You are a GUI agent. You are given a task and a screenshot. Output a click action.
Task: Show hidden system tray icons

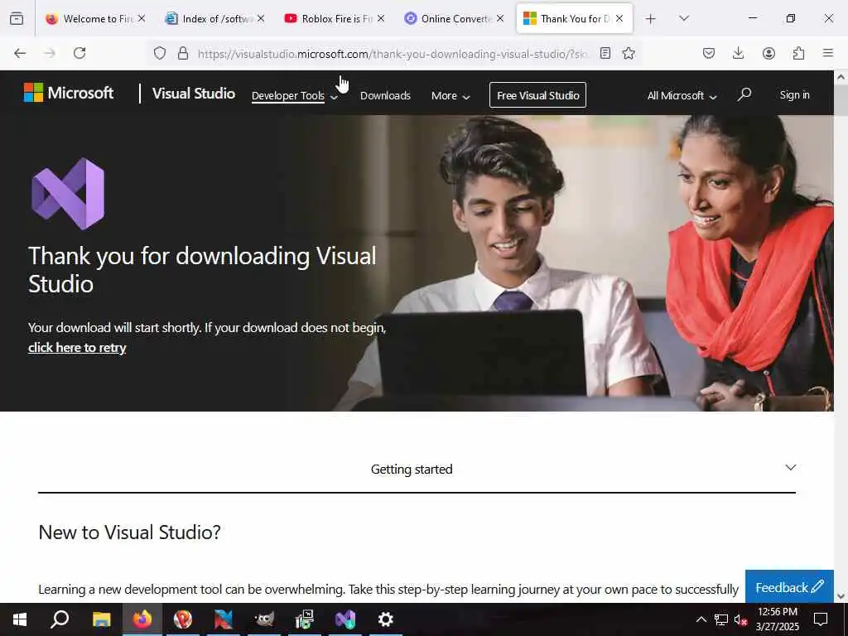701,619
